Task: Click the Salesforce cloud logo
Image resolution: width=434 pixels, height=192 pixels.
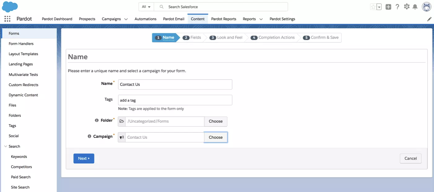Action: coord(10,7)
